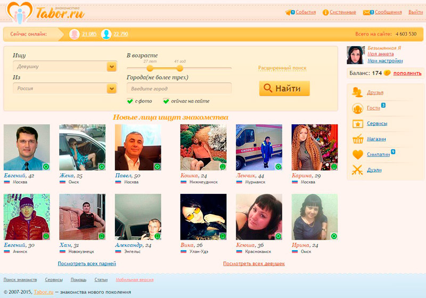Click 'Статьи' footer link
The width and height of the screenshot is (426, 298).
click(x=101, y=279)
